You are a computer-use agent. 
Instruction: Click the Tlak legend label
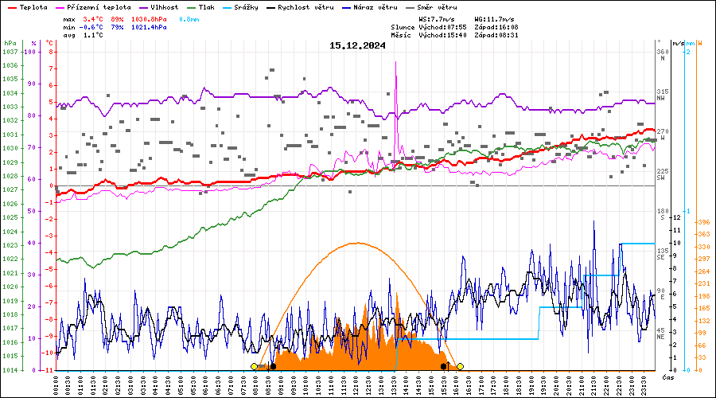point(206,6)
